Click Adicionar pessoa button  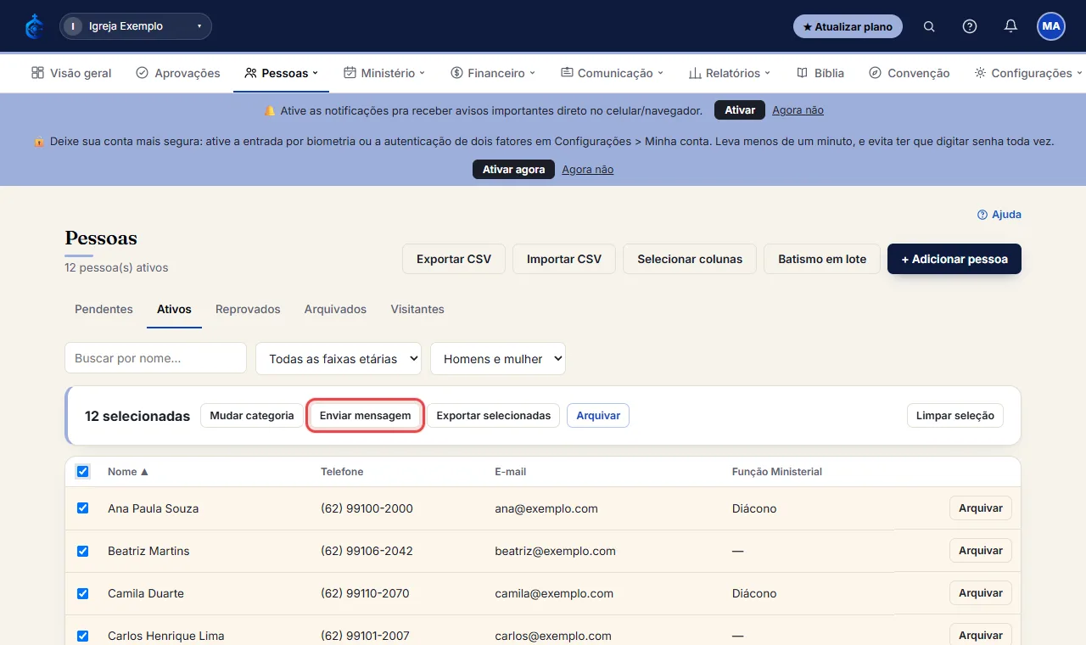[954, 259]
